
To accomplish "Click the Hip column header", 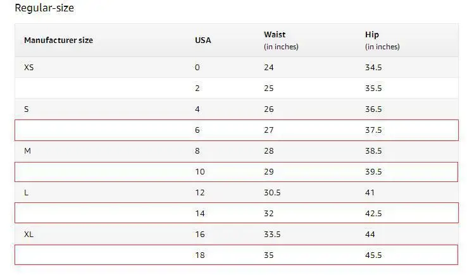I will click(x=372, y=35).
